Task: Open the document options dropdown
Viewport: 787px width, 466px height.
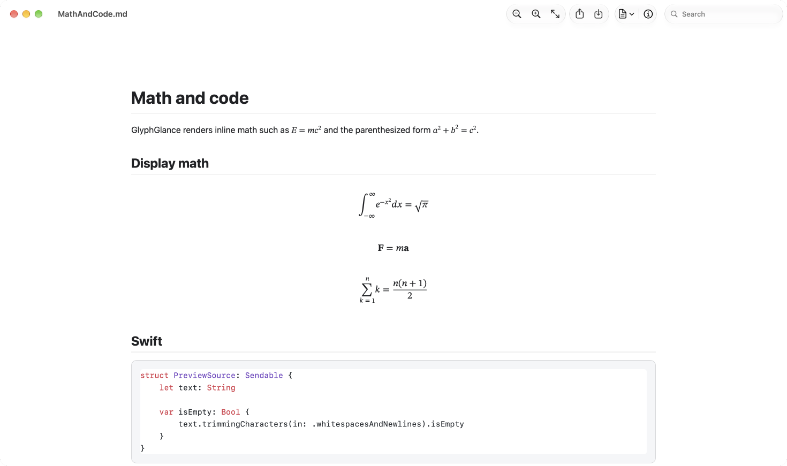Action: pyautogui.click(x=626, y=14)
